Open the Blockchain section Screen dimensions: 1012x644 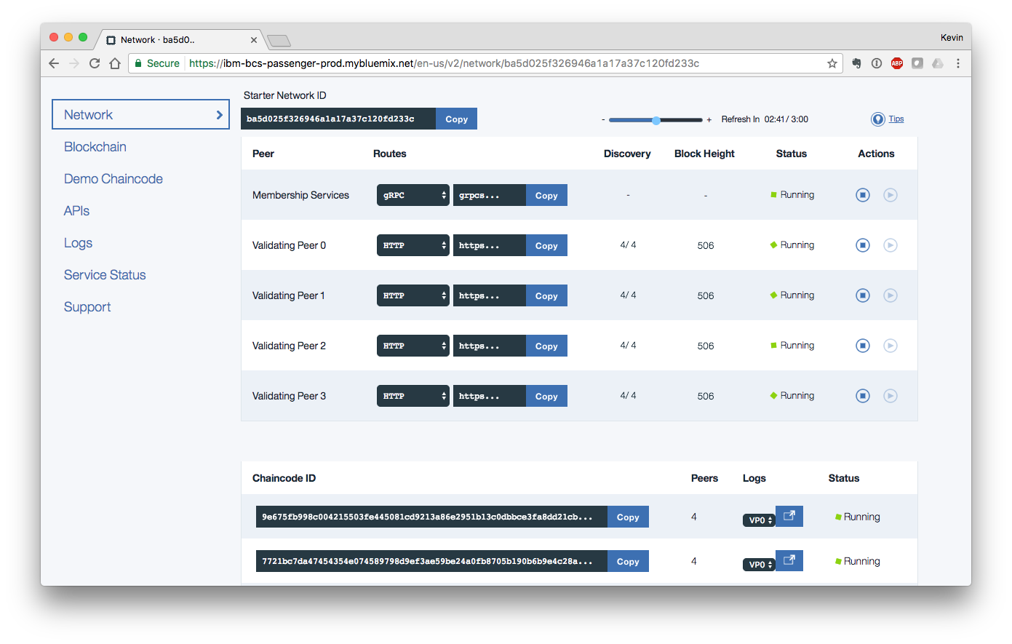(x=95, y=147)
